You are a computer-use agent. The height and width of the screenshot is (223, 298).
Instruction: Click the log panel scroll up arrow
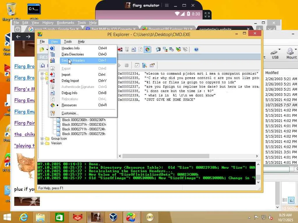258,164
